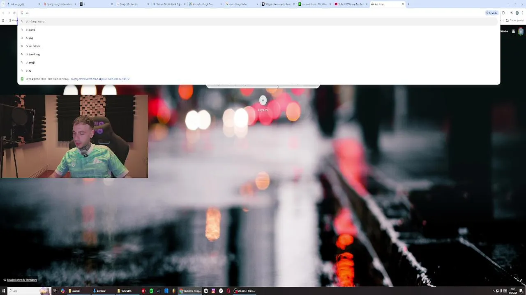526x295 pixels.
Task: Open the Google apps grid
Action: tap(513, 31)
